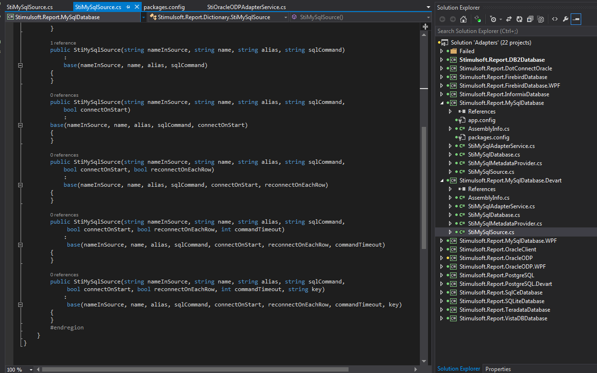Click the Pending Changes Filter clock icon
The image size is (597, 373).
tap(493, 19)
